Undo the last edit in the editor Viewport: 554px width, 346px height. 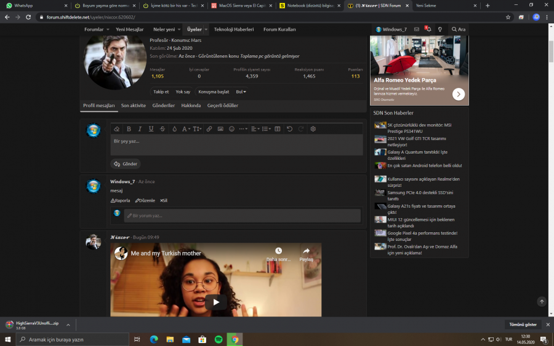pyautogui.click(x=289, y=129)
